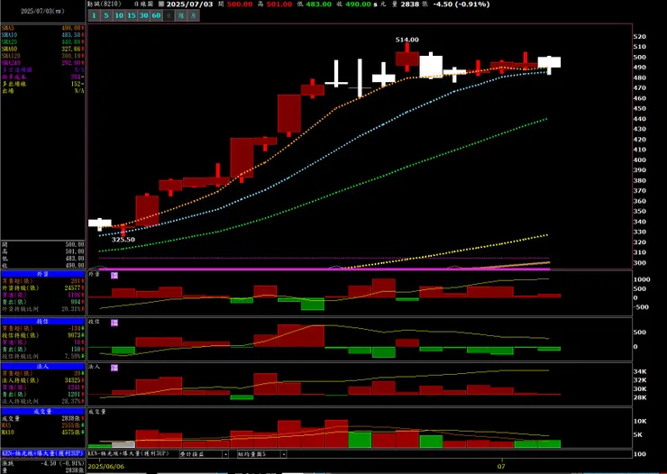
Task: Click the purple settings icon in 投信 sub-chart
Action: 114,323
